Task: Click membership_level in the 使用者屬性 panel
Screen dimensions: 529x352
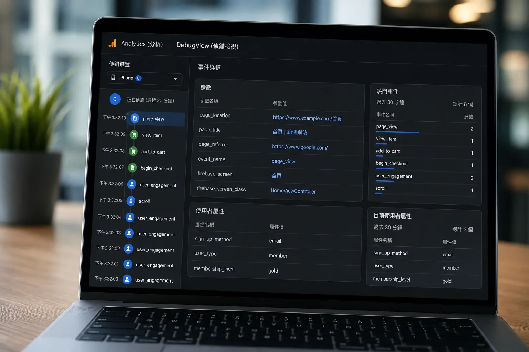Action: click(214, 269)
